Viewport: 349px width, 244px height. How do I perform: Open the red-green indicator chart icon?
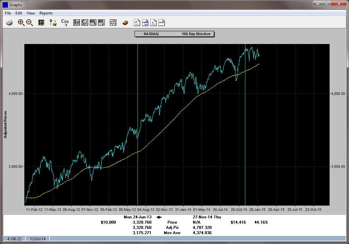click(113, 23)
